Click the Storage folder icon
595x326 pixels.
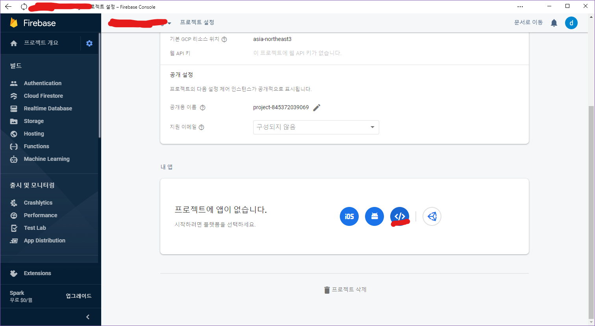tap(14, 121)
